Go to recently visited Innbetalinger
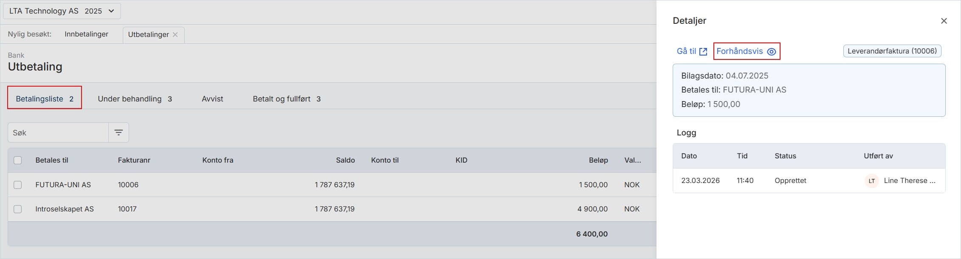Image resolution: width=961 pixels, height=259 pixels. 86,34
